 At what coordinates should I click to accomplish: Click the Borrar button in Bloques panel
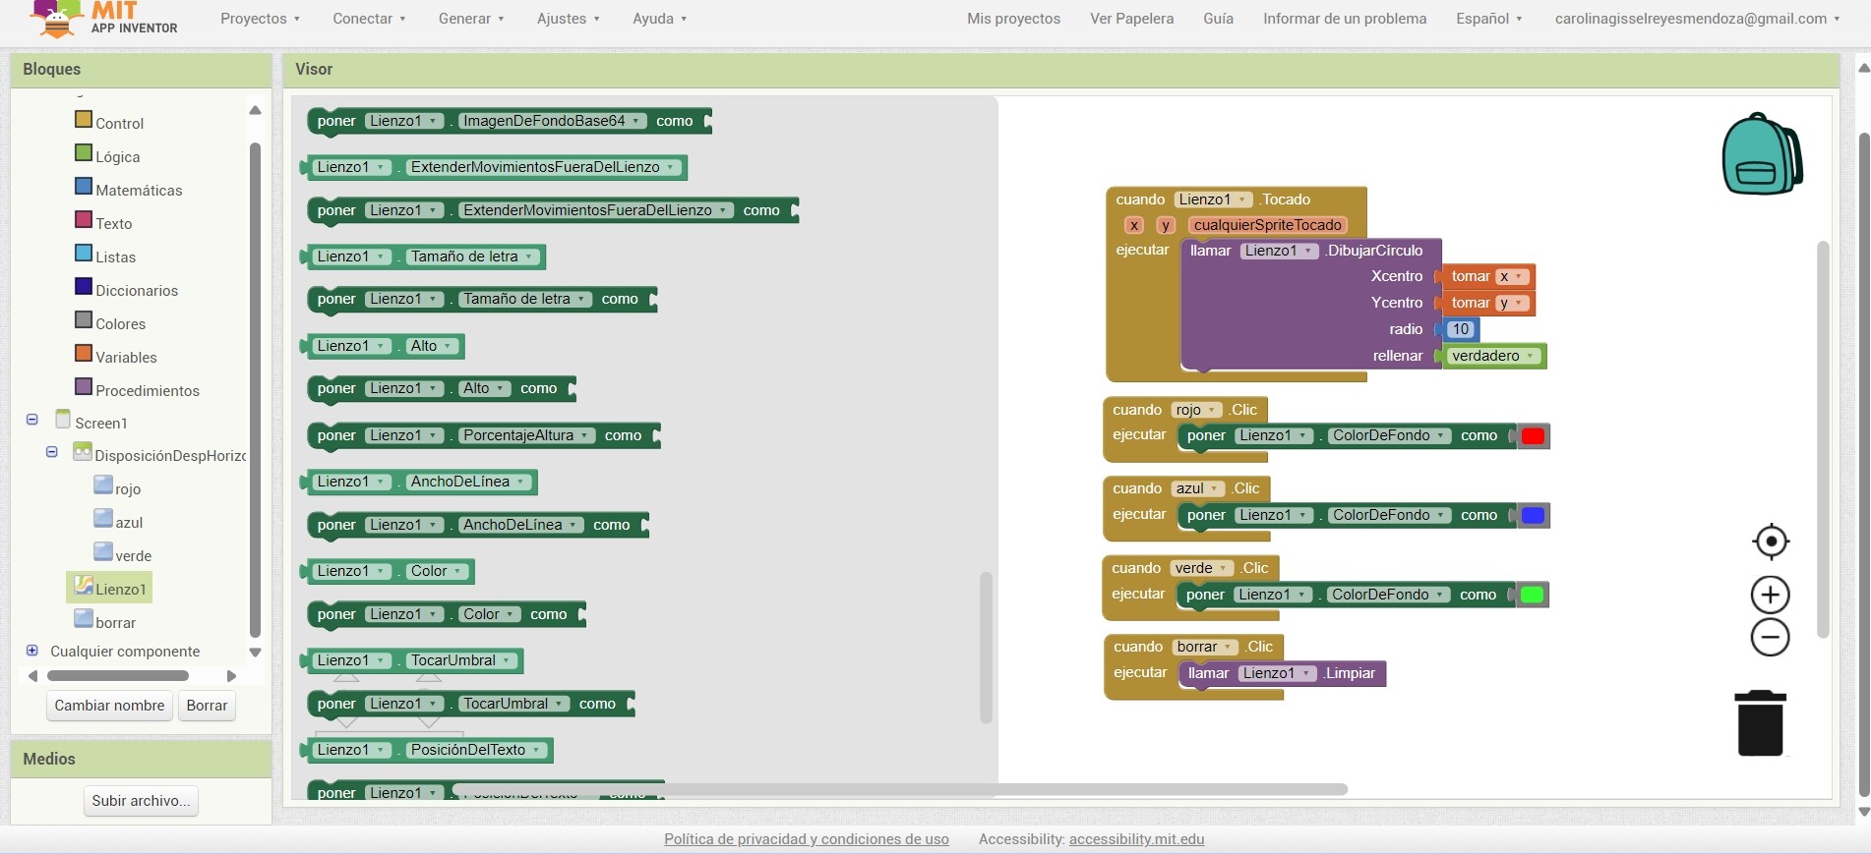tap(207, 706)
